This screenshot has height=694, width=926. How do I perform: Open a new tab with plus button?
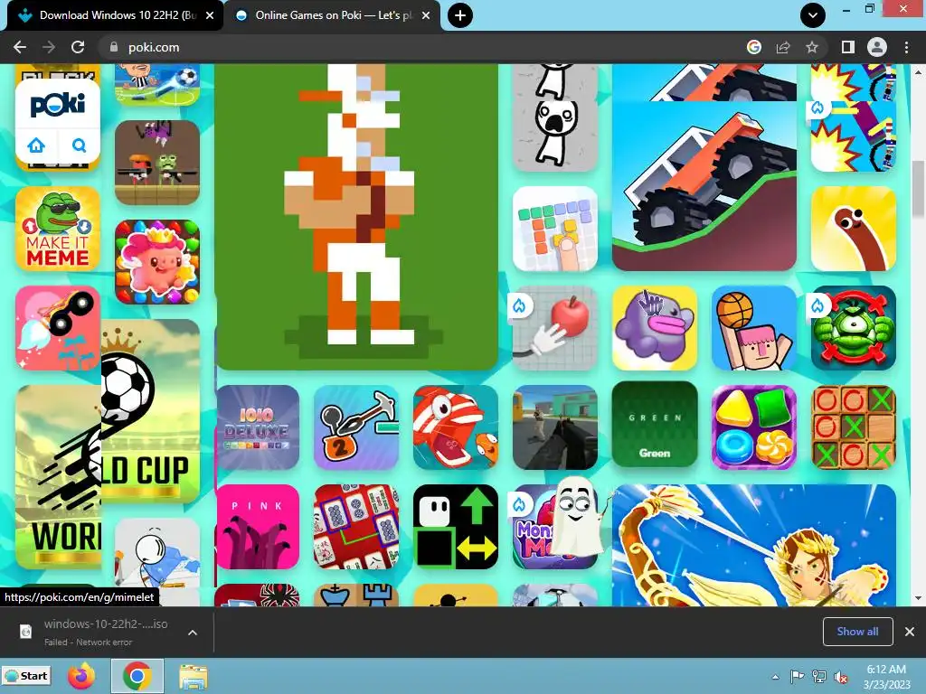coord(460,15)
